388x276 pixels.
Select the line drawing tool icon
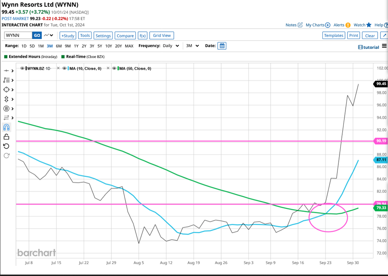6,71
